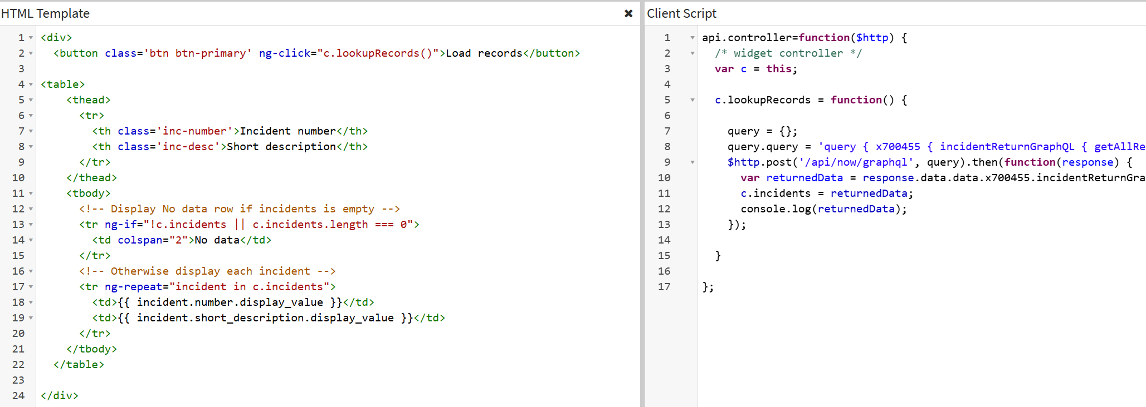Fold the c.lookupRecords function block
1146x407 pixels.
pyautogui.click(x=693, y=100)
